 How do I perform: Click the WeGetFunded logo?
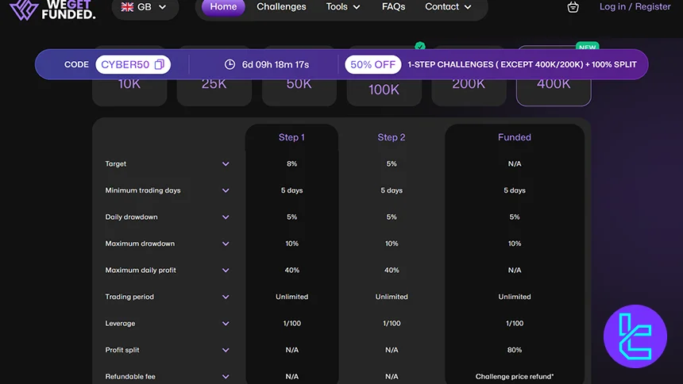pyautogui.click(x=52, y=9)
